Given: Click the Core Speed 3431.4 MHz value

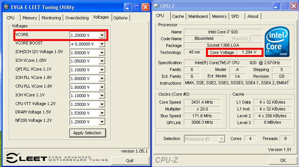Looking at the screenshot, I should (202, 102).
